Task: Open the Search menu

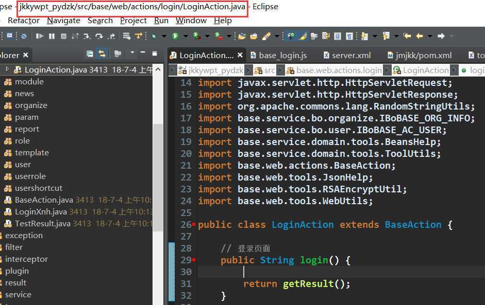Action: tap(100, 21)
